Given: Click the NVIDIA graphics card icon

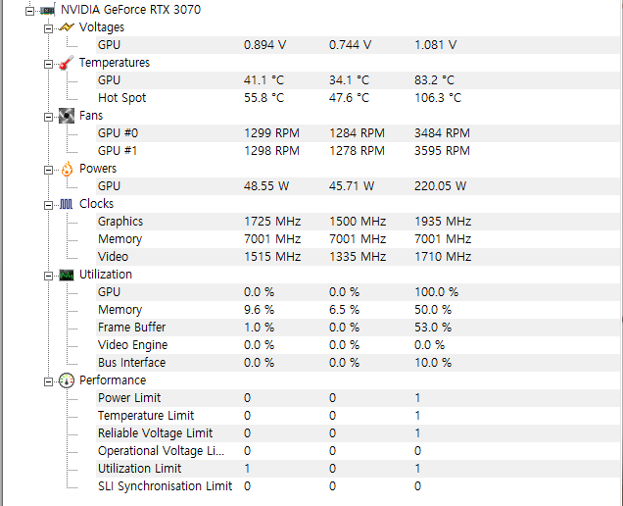Looking at the screenshot, I should click(47, 10).
